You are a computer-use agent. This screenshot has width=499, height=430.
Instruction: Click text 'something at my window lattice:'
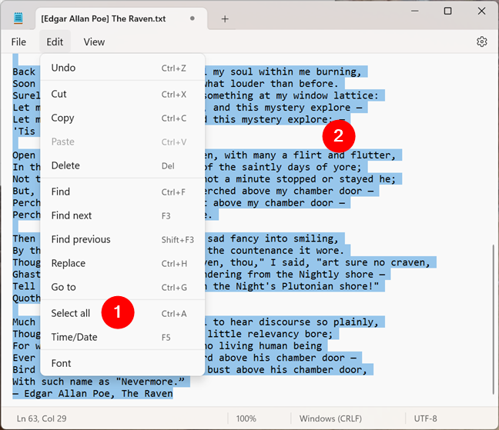coord(291,95)
